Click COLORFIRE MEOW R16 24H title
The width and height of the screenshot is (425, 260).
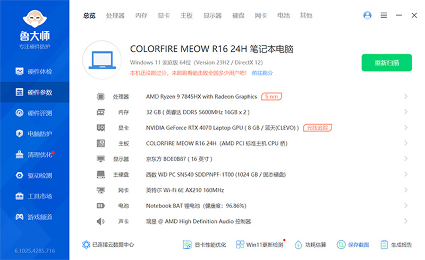point(211,49)
